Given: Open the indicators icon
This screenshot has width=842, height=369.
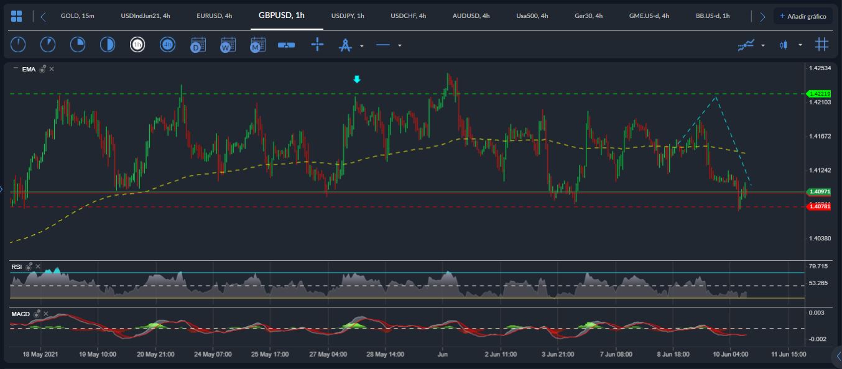Looking at the screenshot, I should (x=746, y=45).
